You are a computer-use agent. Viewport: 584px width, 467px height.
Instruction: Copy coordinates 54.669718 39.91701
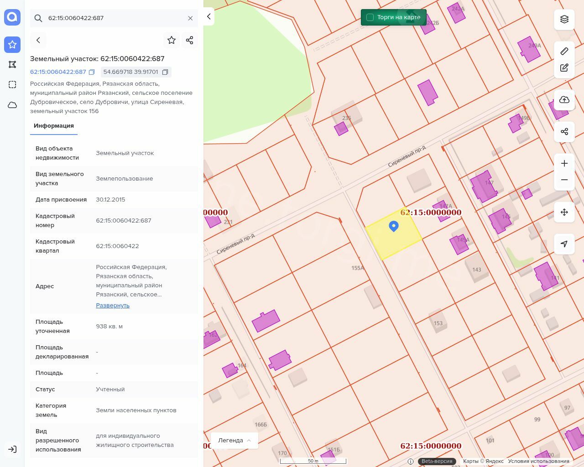coord(165,72)
